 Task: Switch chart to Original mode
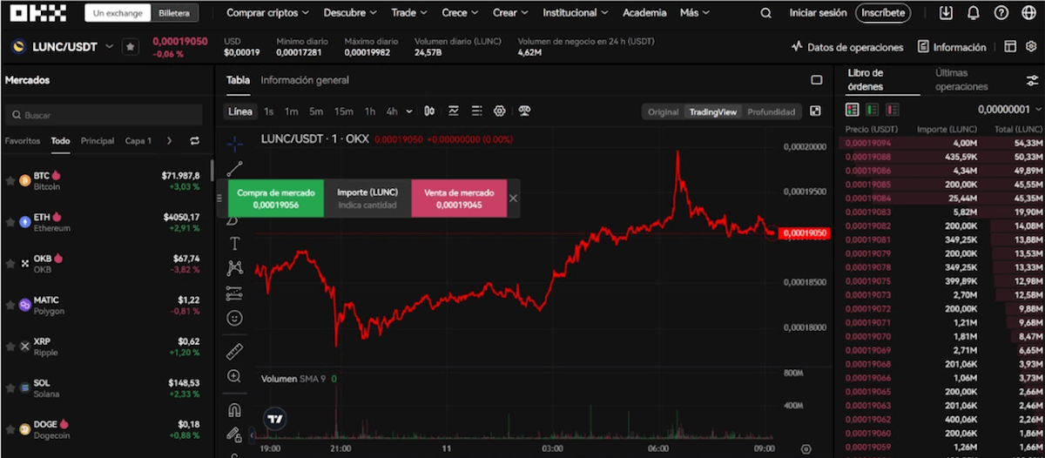(663, 111)
